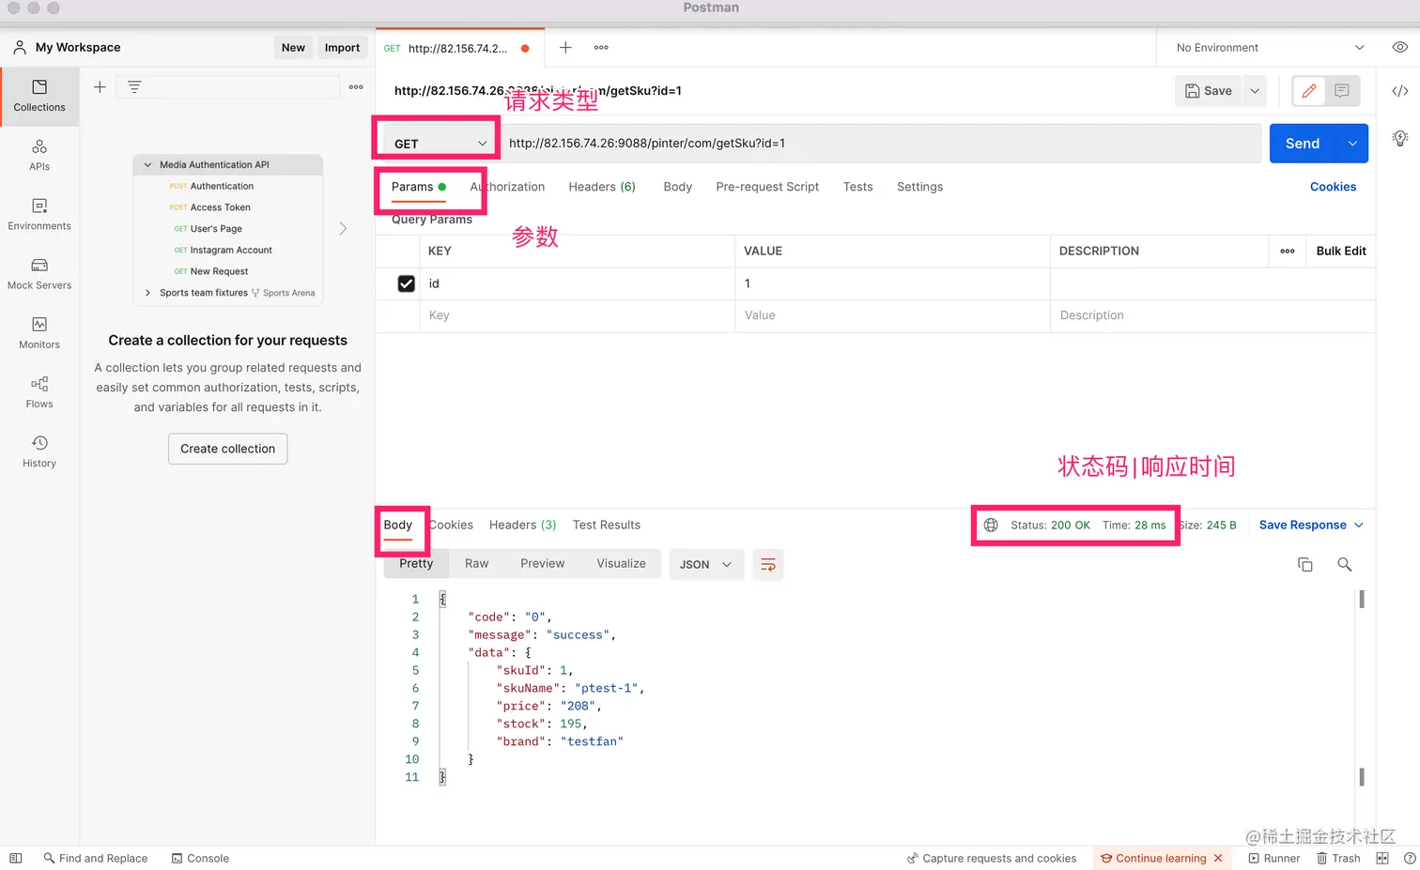
Task: Search within the response body
Action: coord(1344,565)
